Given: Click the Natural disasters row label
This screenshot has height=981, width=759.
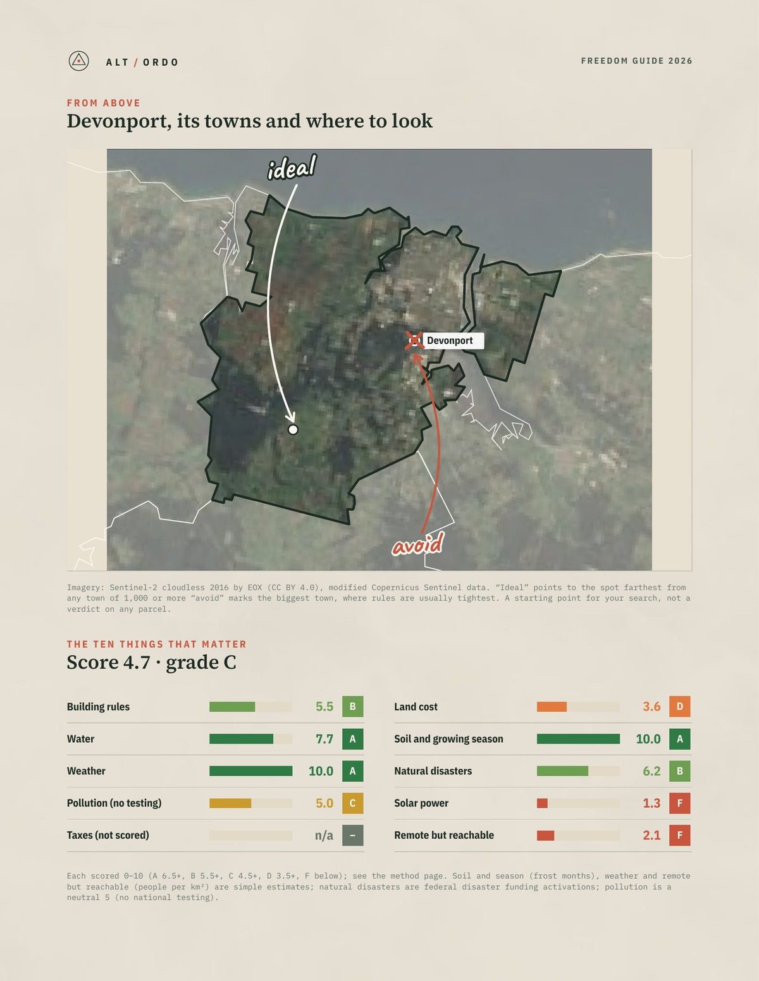Looking at the screenshot, I should (433, 771).
